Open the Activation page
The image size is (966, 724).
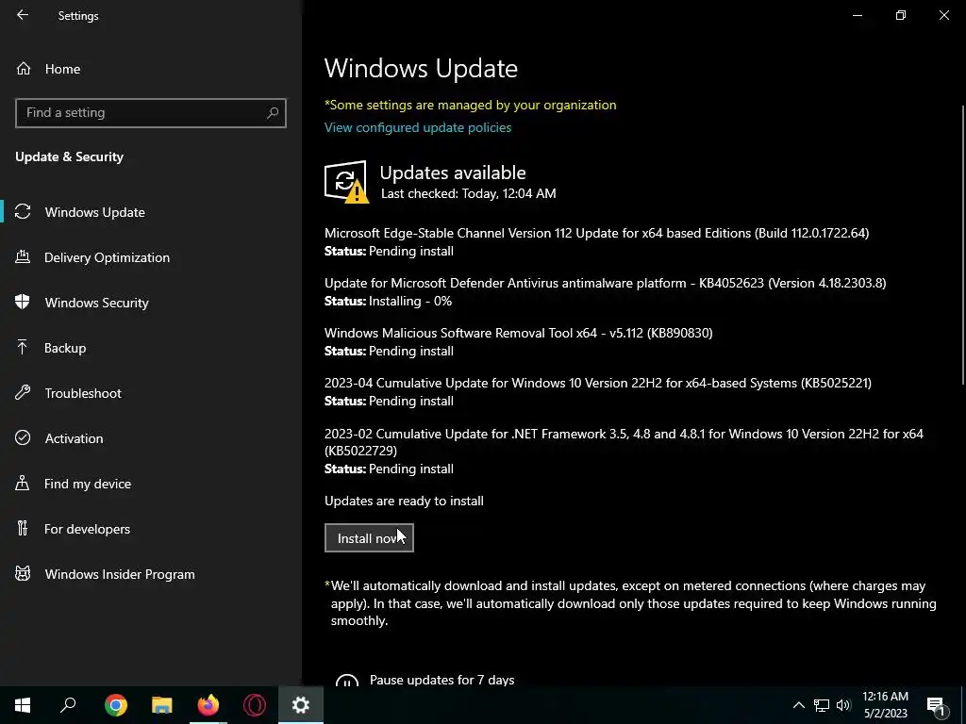click(x=74, y=438)
